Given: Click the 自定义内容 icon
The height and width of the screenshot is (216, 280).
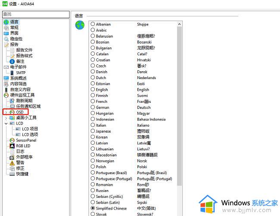Looking at the screenshot, I should tap(6, 89).
